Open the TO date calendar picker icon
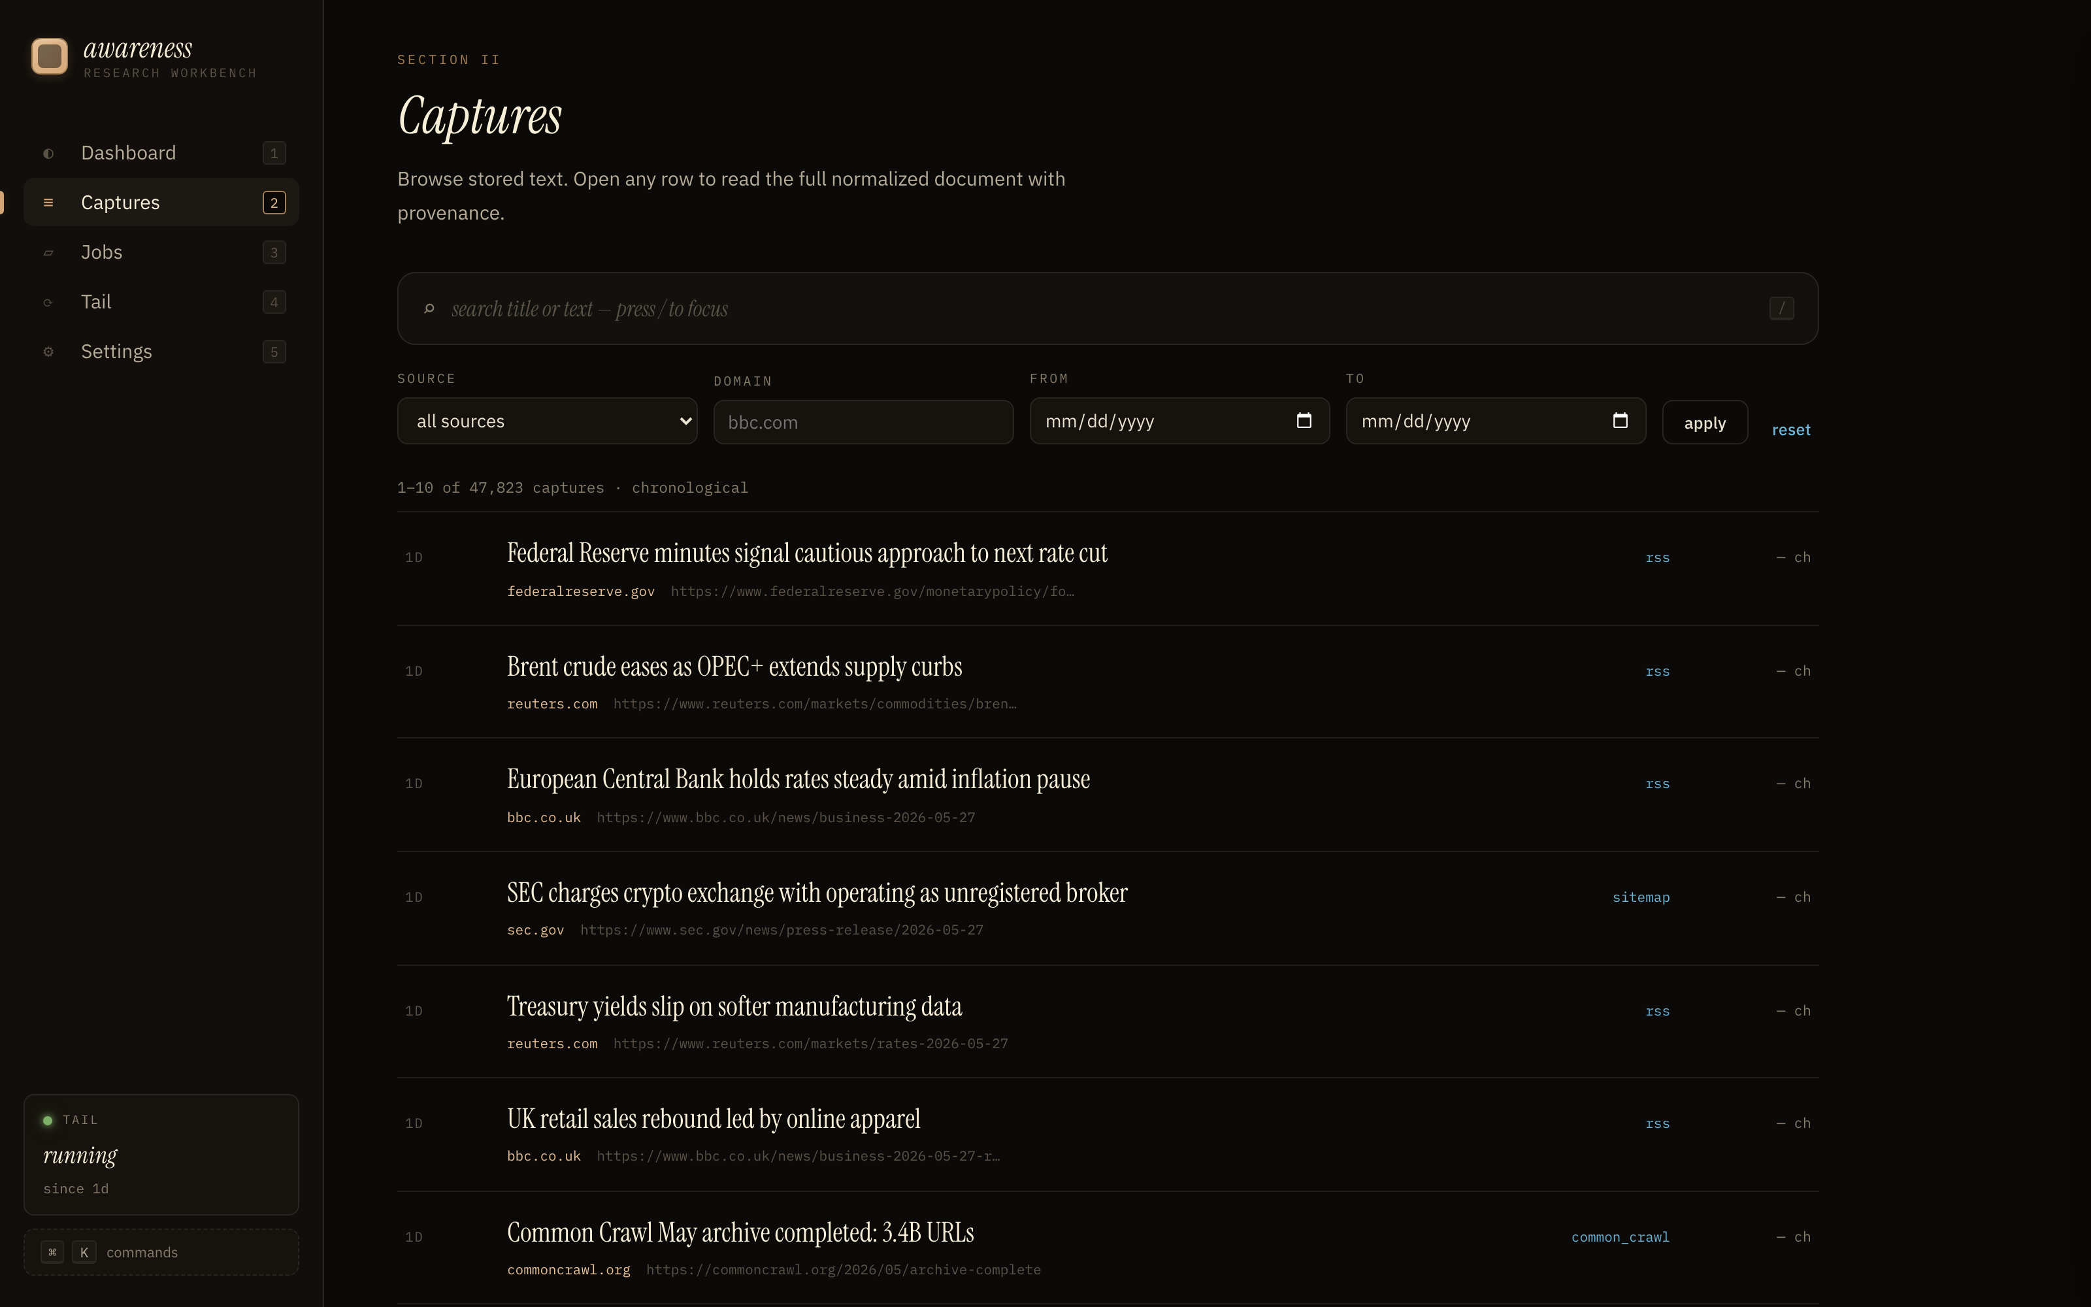 [1620, 421]
